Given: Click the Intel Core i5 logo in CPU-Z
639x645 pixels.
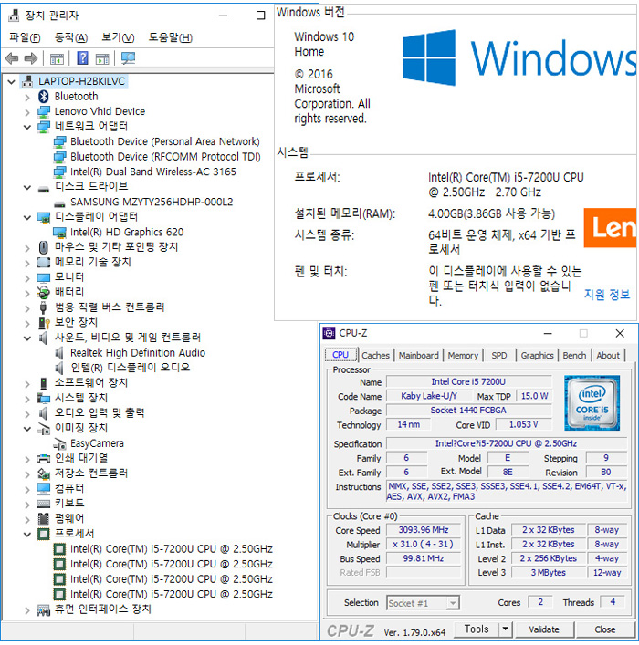Looking at the screenshot, I should coord(592,401).
